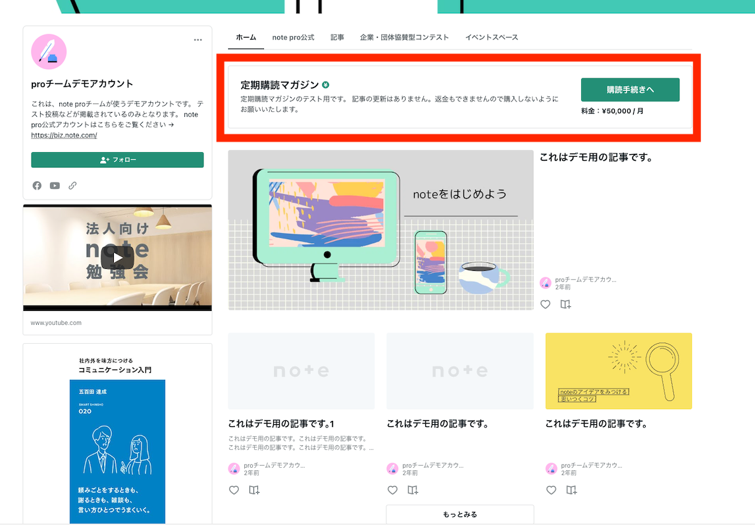This screenshot has height=525, width=755.
Task: Play the 法人向けnote勉強会 video
Action: [x=117, y=258]
